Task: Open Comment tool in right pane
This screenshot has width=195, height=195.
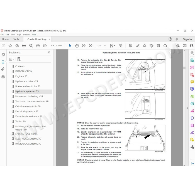Action: tap(192, 82)
